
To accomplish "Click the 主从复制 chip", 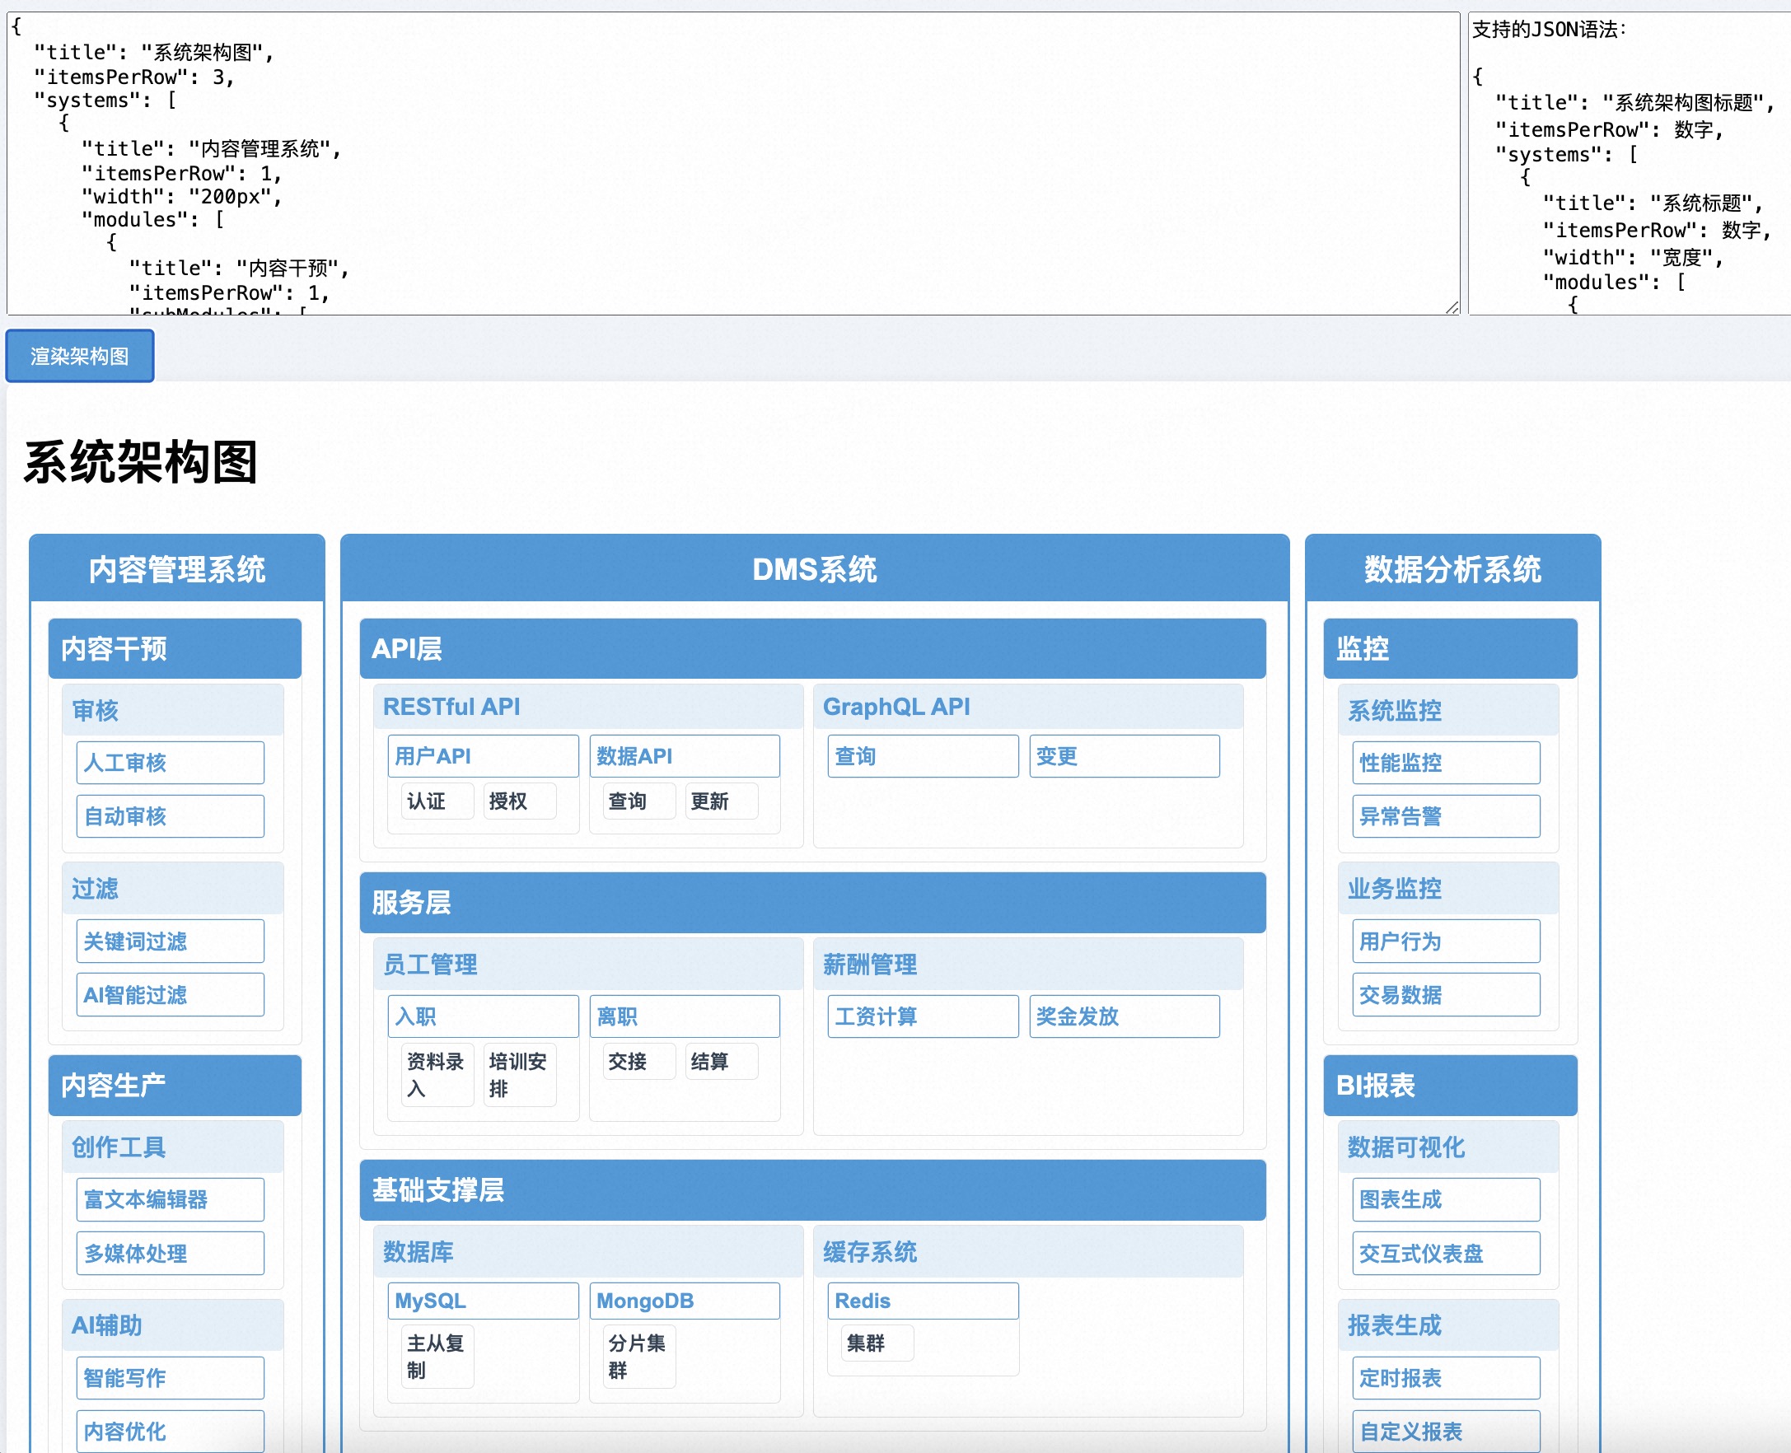I will [x=437, y=1357].
